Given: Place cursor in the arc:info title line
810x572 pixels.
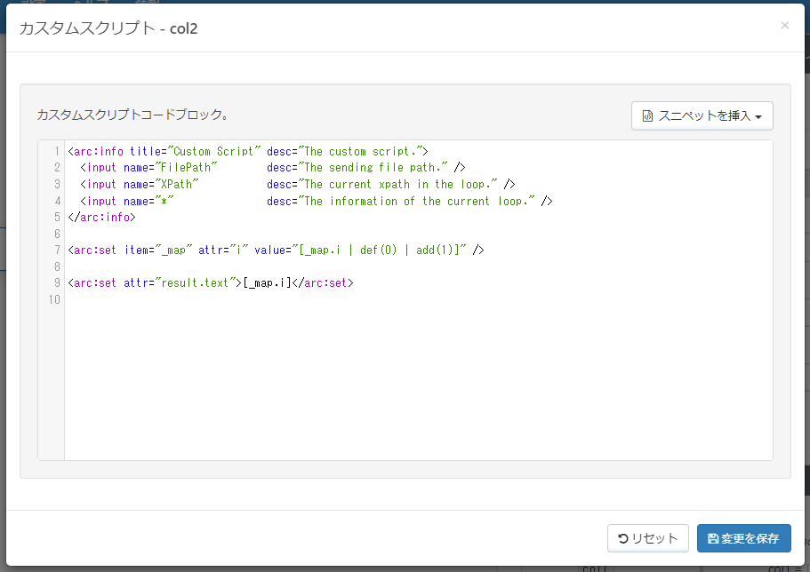Looking at the screenshot, I should [x=247, y=151].
